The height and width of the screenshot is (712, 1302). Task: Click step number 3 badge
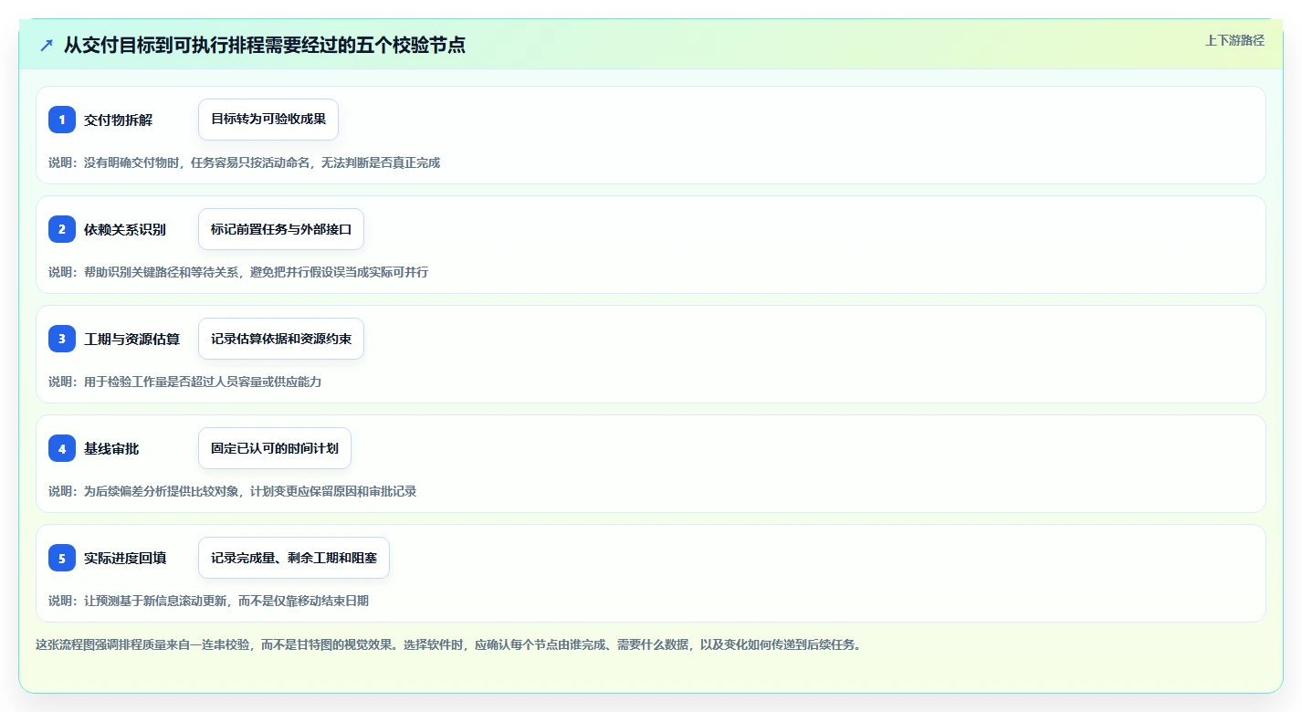62,339
